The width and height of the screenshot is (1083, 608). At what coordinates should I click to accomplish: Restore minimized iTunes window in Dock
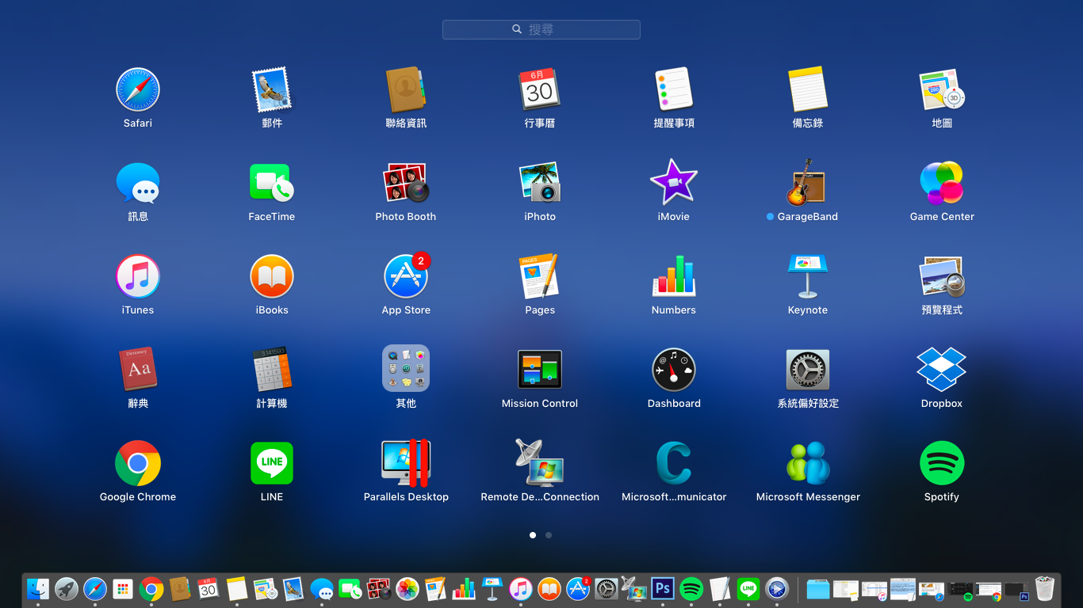(x=874, y=591)
